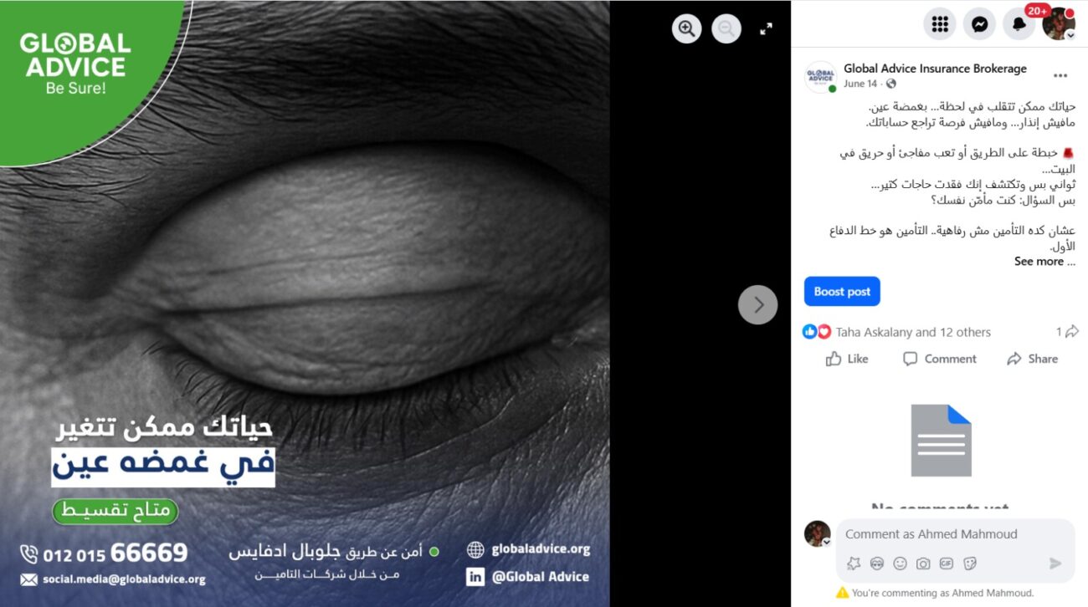The height and width of the screenshot is (607, 1088).
Task: Share this post
Action: click(1033, 359)
